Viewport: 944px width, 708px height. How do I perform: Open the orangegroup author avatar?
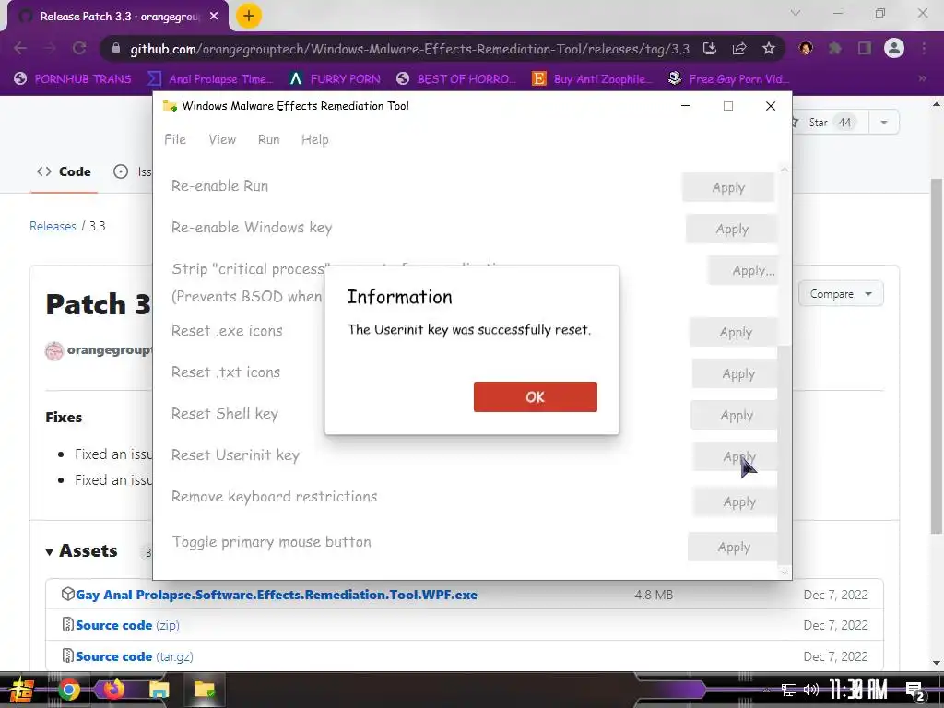[x=54, y=350]
